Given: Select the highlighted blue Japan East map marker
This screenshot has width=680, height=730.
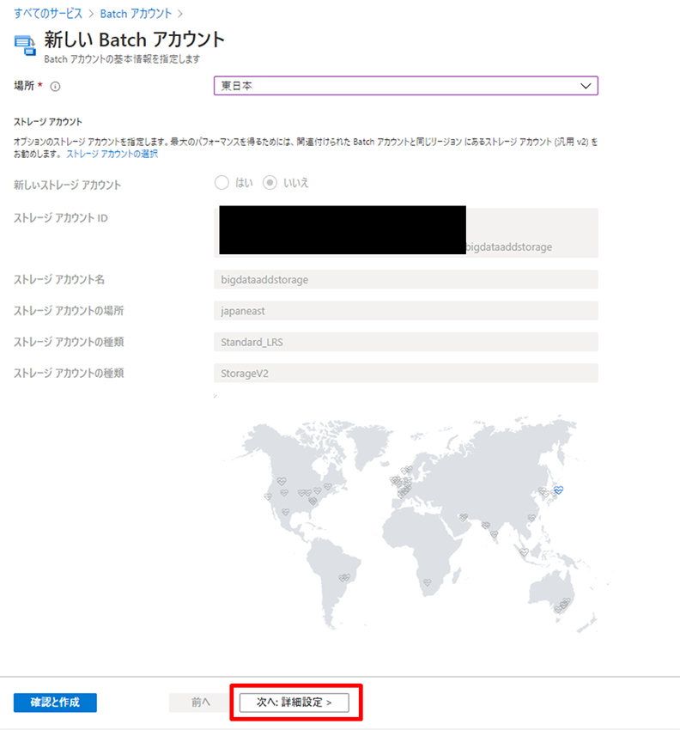Looking at the screenshot, I should (x=558, y=490).
